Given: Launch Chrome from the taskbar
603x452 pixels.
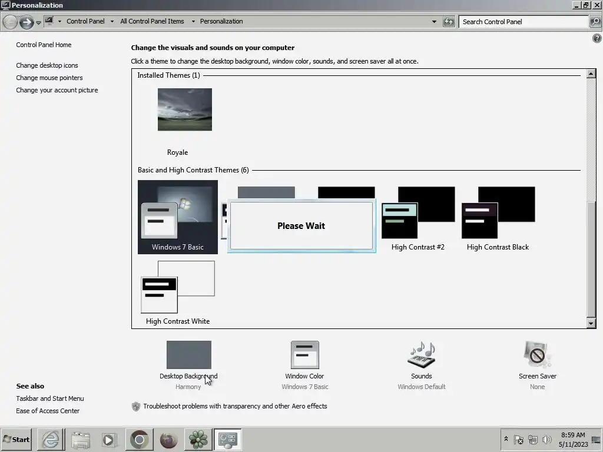Looking at the screenshot, I should pyautogui.click(x=139, y=439).
